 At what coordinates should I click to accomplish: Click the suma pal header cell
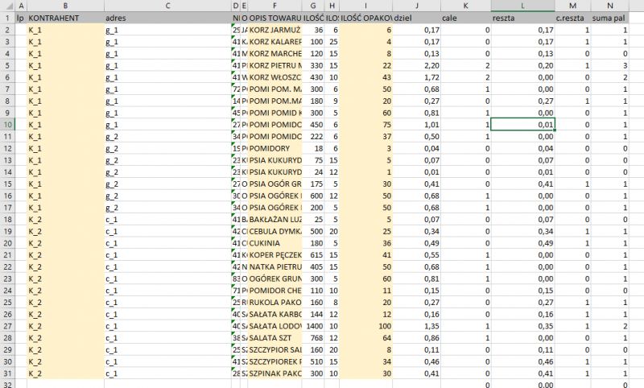coord(610,18)
